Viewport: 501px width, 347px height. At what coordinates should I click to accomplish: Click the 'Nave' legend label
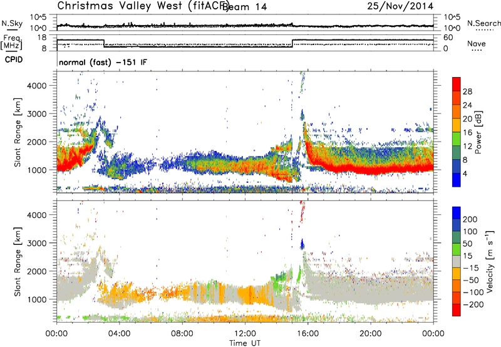[x=476, y=43]
